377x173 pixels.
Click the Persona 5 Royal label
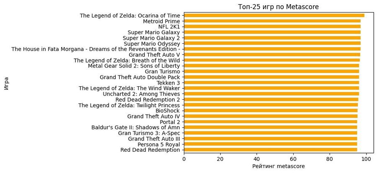tap(159, 144)
